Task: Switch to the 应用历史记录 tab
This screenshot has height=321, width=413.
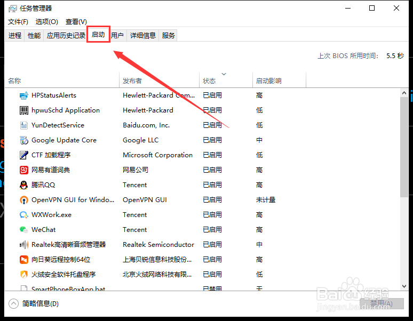Action: pos(66,35)
